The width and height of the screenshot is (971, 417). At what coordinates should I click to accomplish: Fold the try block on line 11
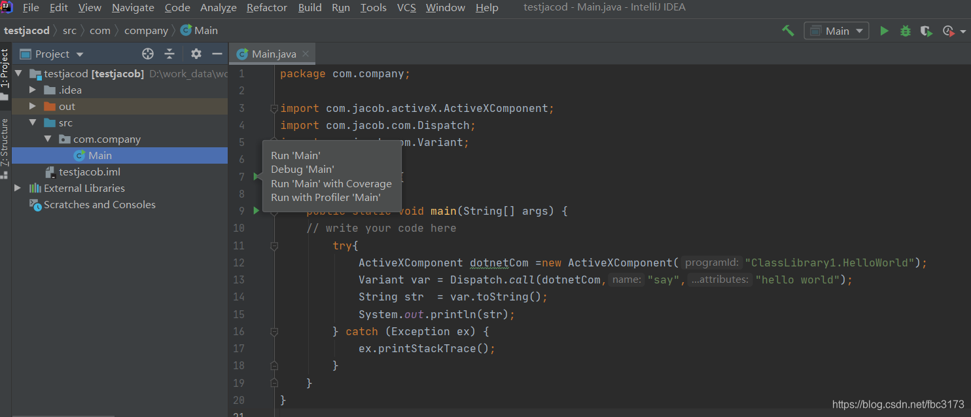274,245
